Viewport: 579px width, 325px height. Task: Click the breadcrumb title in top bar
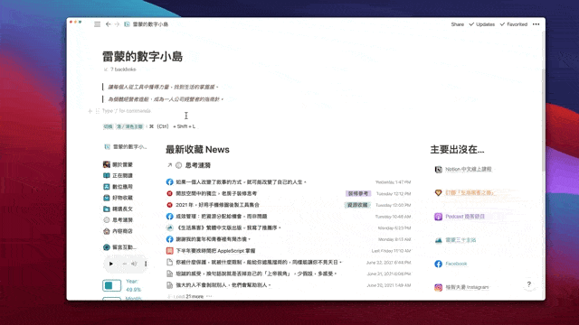(150, 24)
